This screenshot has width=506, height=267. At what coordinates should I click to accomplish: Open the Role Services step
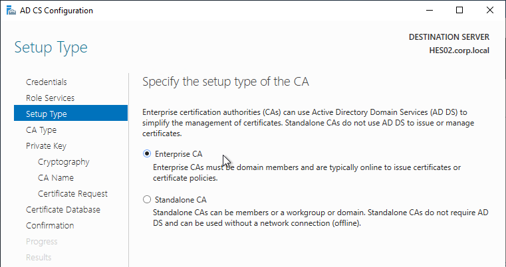point(51,98)
